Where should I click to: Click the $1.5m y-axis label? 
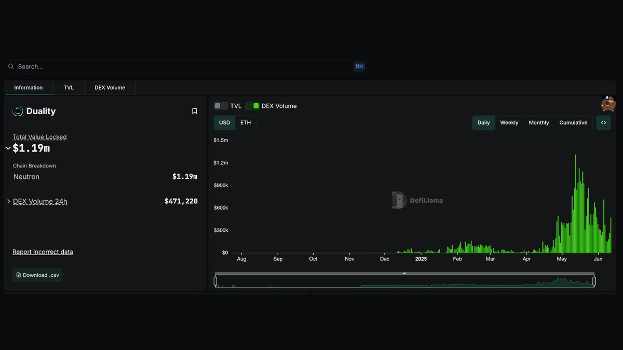pyautogui.click(x=221, y=140)
